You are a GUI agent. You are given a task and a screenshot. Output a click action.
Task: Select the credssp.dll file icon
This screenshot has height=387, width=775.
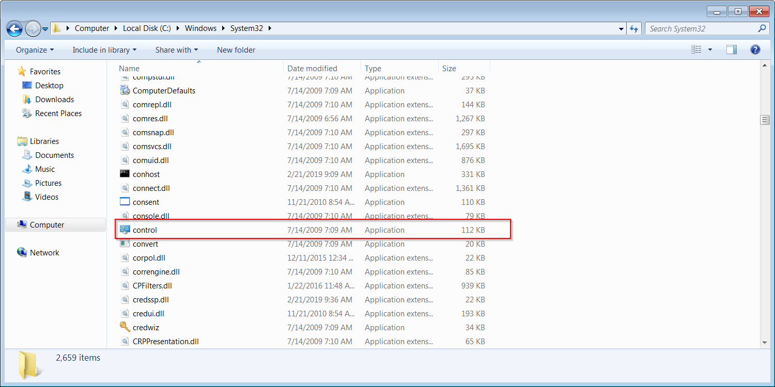click(x=125, y=299)
